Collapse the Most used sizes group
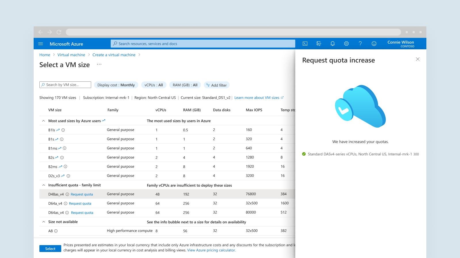Image resolution: width=460 pixels, height=258 pixels. tap(44, 121)
